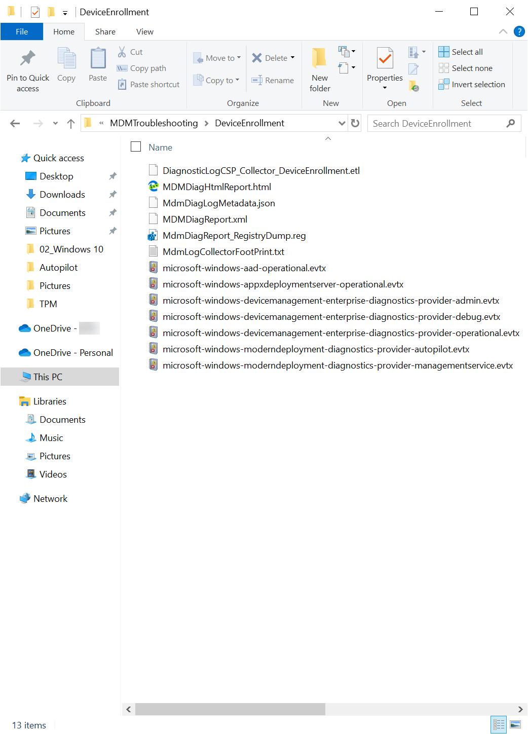Click the Invert selection icon

point(443,84)
